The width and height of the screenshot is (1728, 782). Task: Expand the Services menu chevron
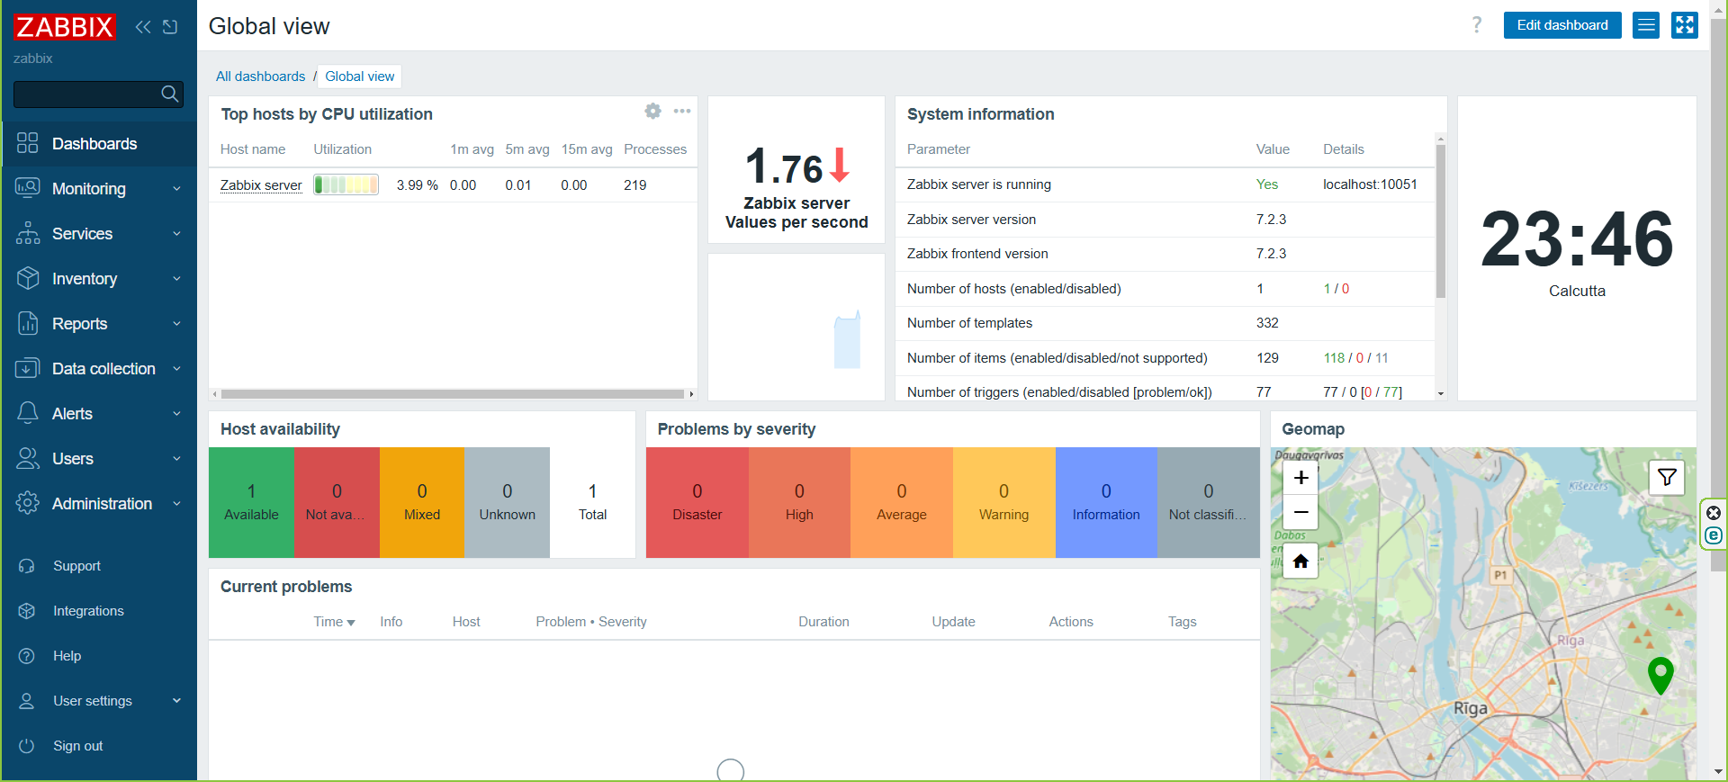pyautogui.click(x=176, y=234)
